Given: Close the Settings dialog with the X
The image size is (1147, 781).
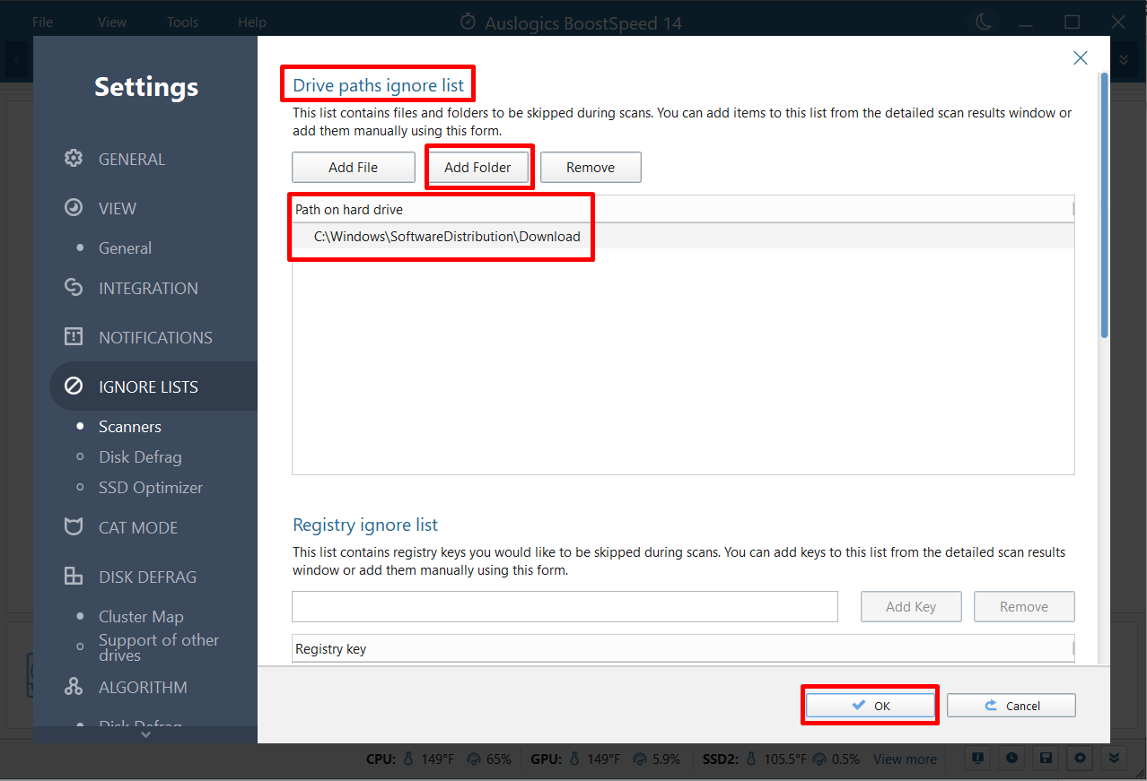Looking at the screenshot, I should click(1081, 57).
